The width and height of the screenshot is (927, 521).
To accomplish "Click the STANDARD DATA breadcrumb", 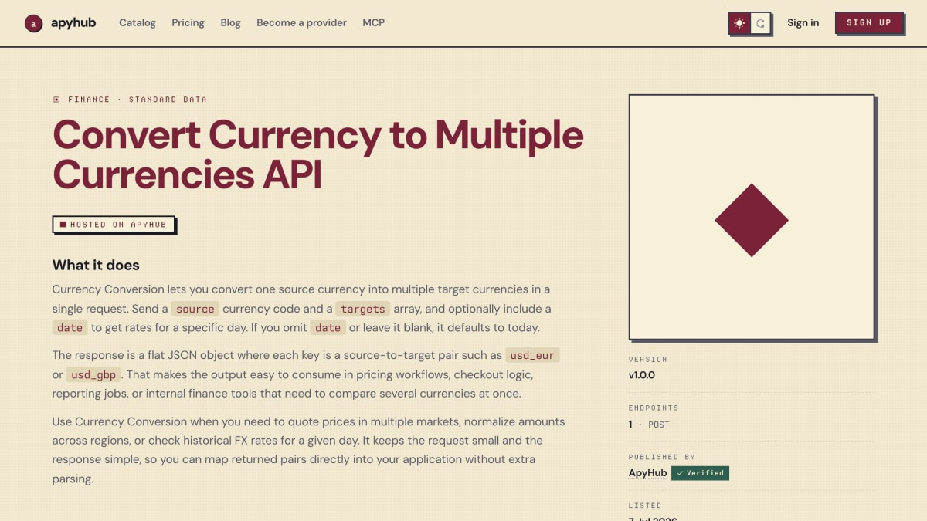I will (x=168, y=100).
